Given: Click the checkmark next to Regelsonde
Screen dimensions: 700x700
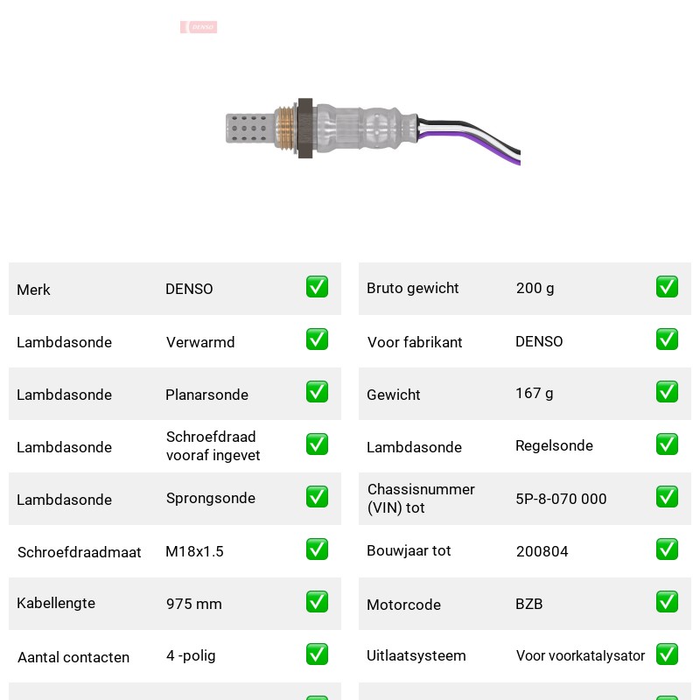Looking at the screenshot, I should [667, 444].
